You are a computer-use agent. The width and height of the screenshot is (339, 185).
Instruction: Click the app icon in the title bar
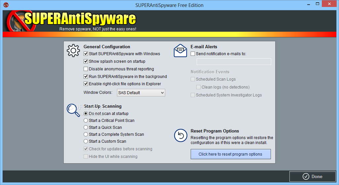(x=6, y=5)
